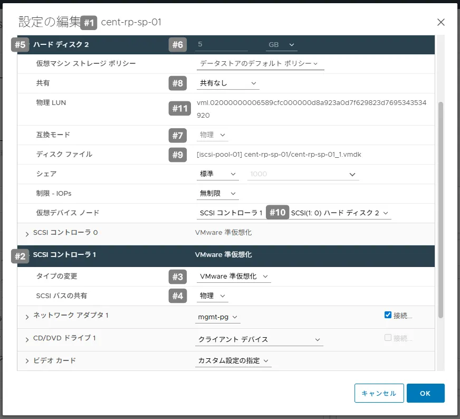Viewport: 460px width, 419px height.
Task: Open SCSI バスの共有 物理 dropdown
Action: [x=213, y=296]
